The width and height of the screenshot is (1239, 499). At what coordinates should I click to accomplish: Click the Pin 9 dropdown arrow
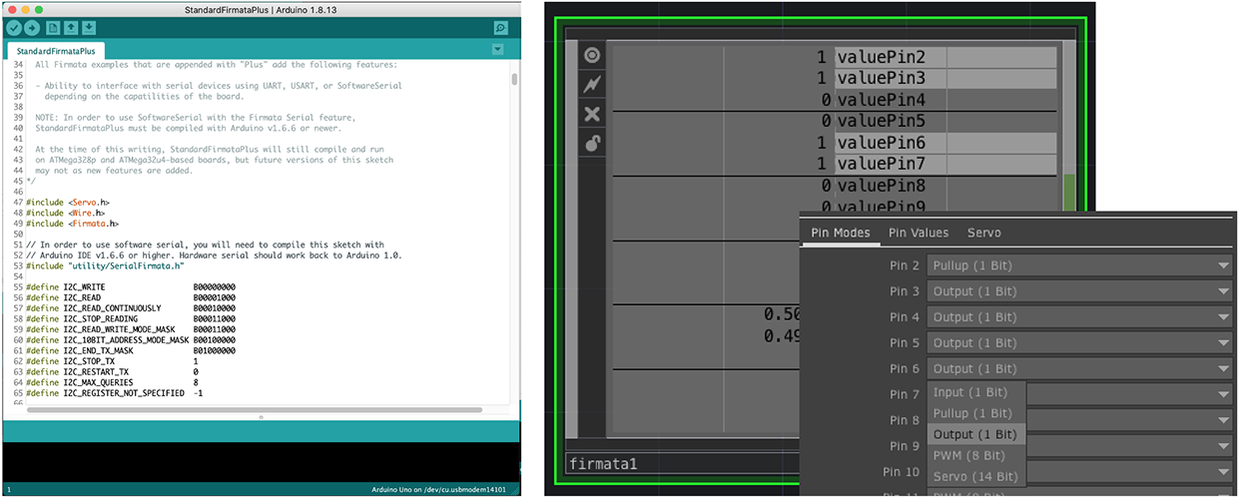(1224, 447)
